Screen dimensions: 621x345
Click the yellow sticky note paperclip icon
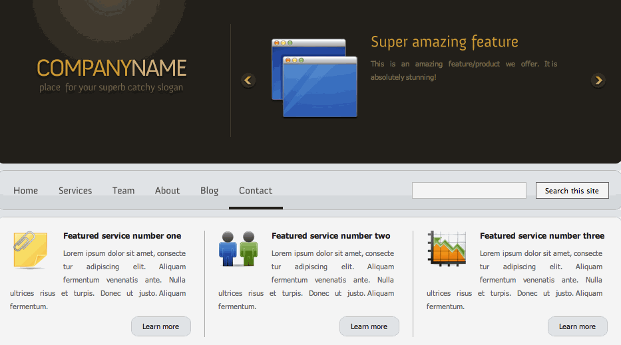(30, 250)
